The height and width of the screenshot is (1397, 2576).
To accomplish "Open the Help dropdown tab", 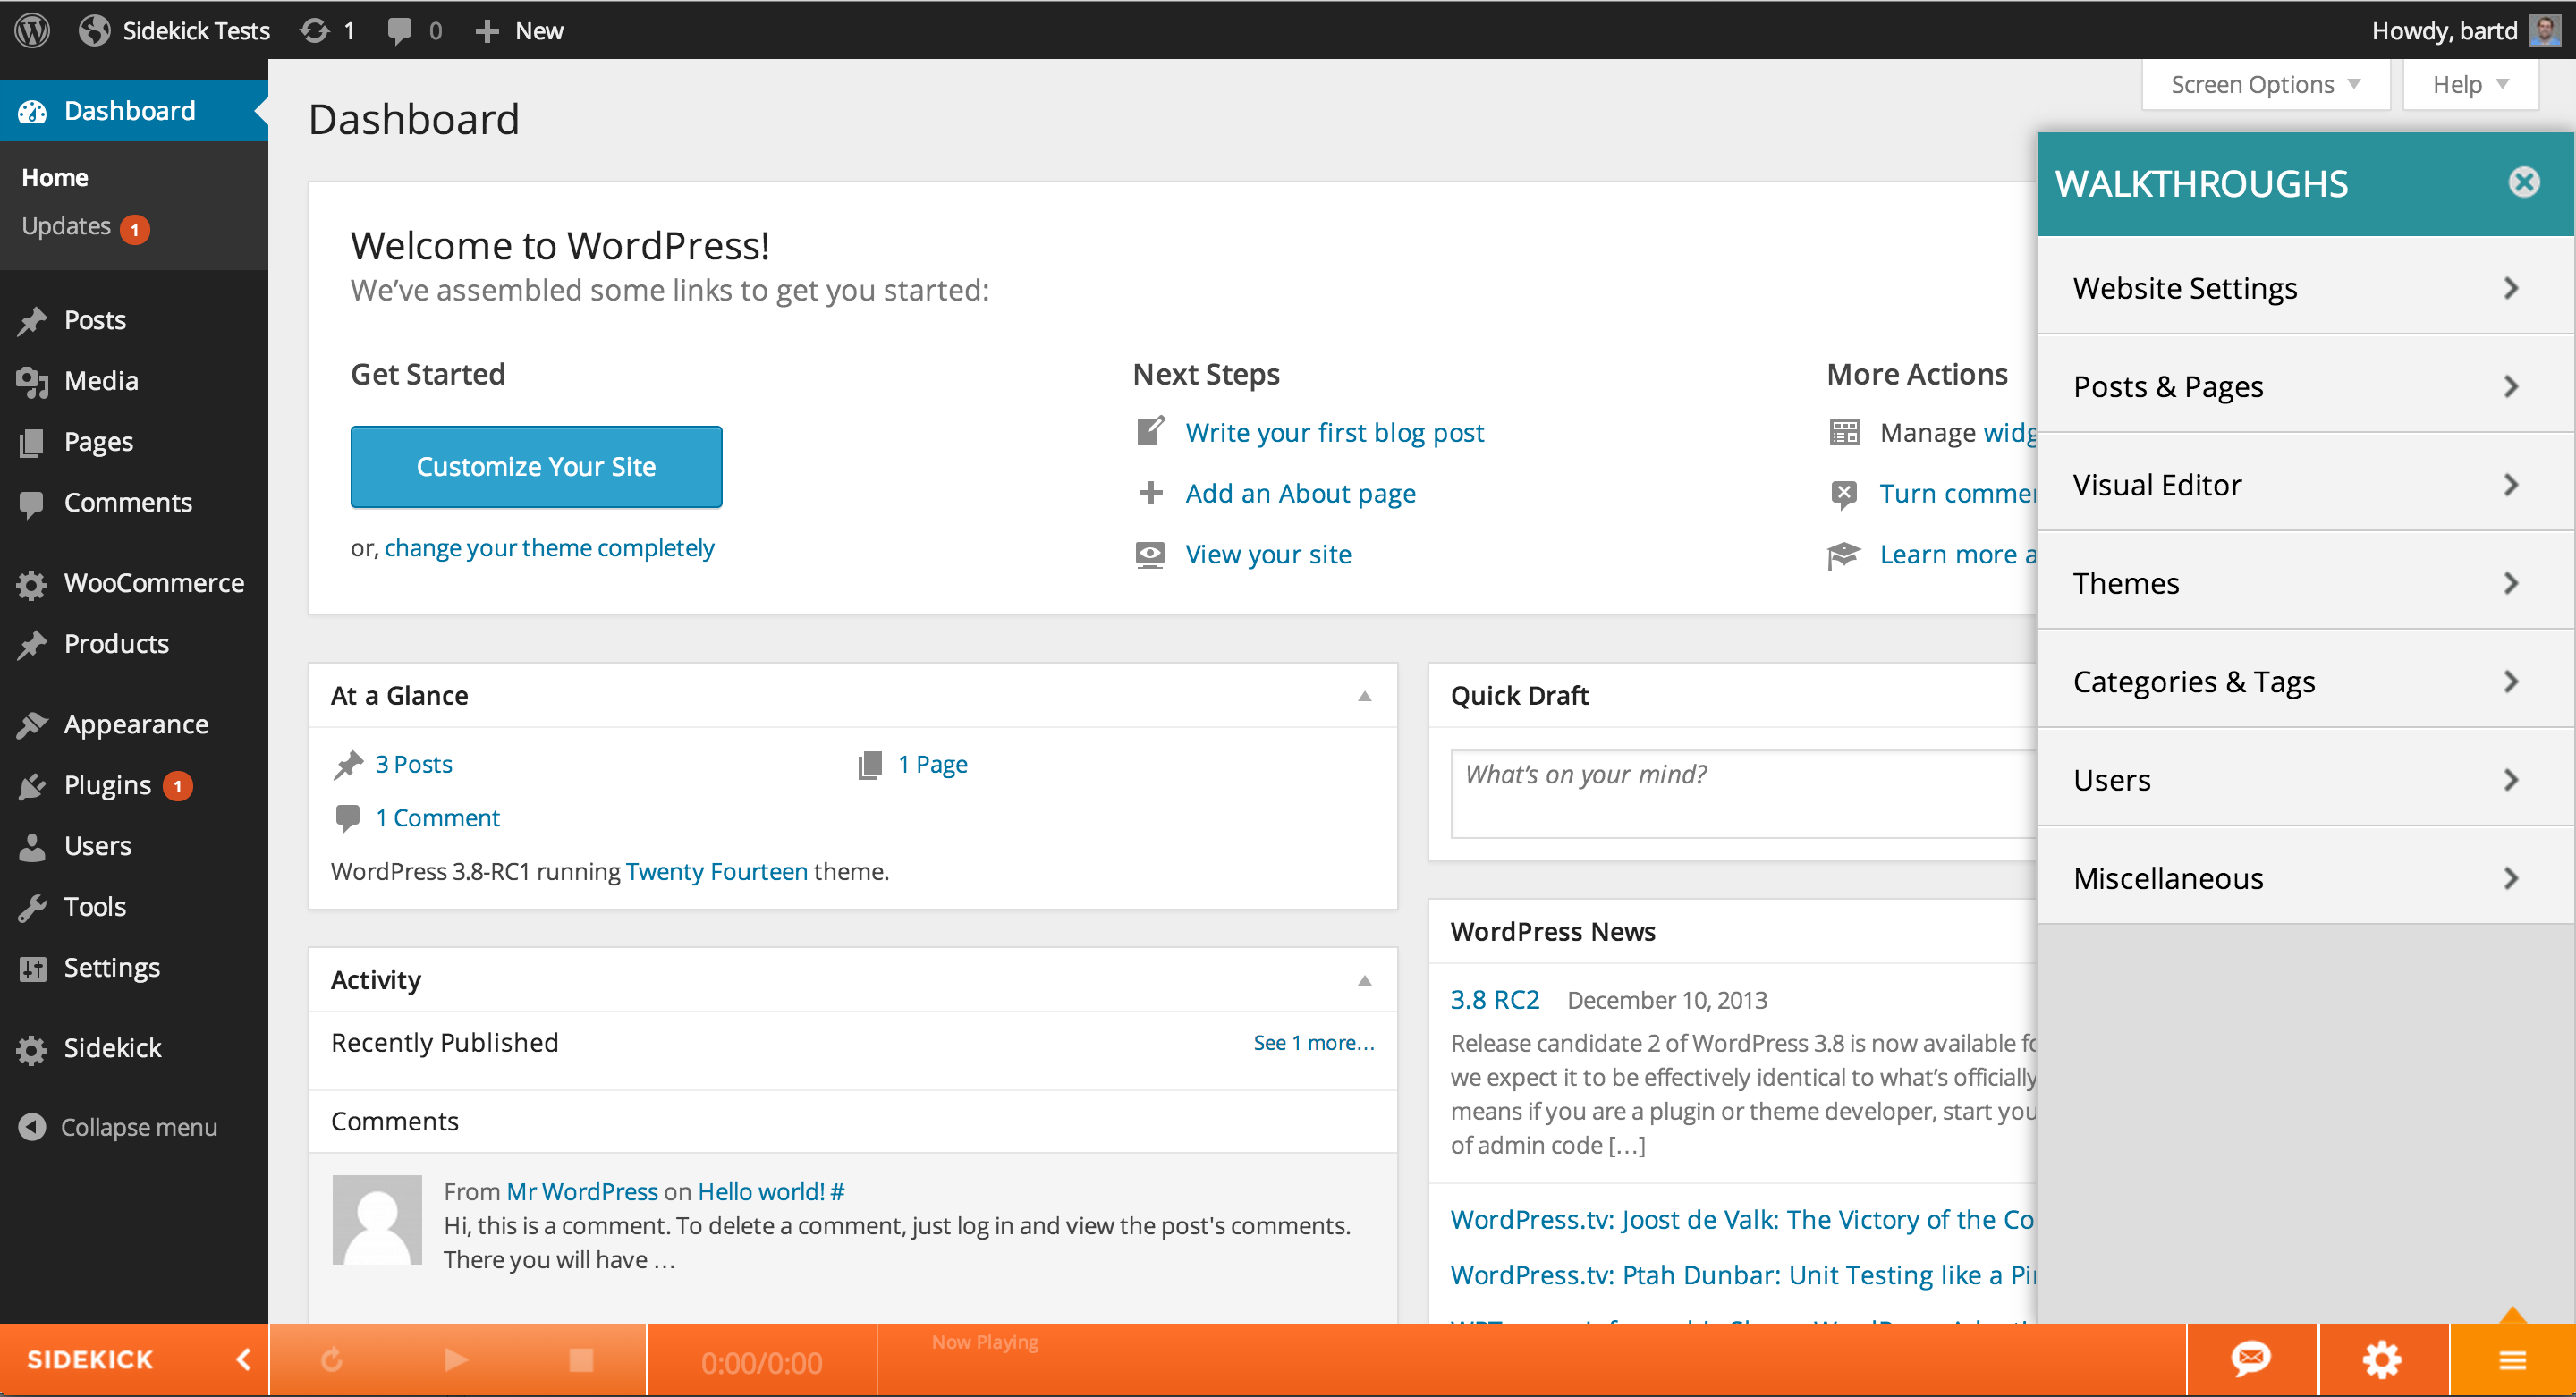I will pyautogui.click(x=2470, y=85).
